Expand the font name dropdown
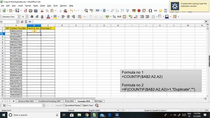 click(x=19, y=17)
